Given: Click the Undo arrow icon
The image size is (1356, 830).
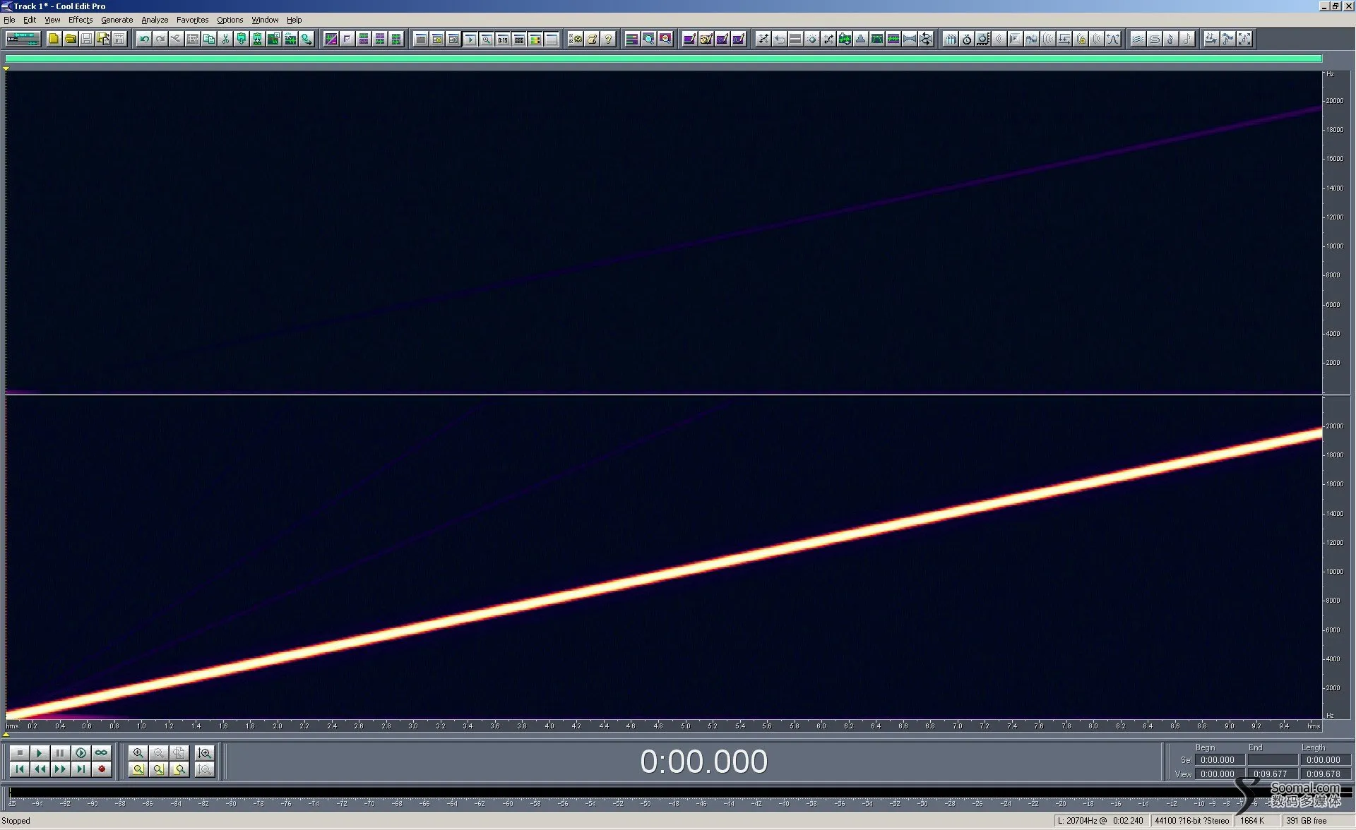Looking at the screenshot, I should point(144,39).
